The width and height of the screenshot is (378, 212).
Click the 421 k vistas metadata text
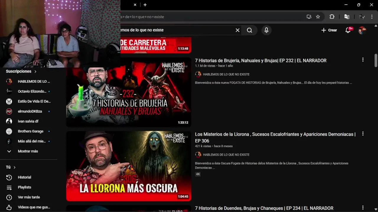click(x=203, y=146)
